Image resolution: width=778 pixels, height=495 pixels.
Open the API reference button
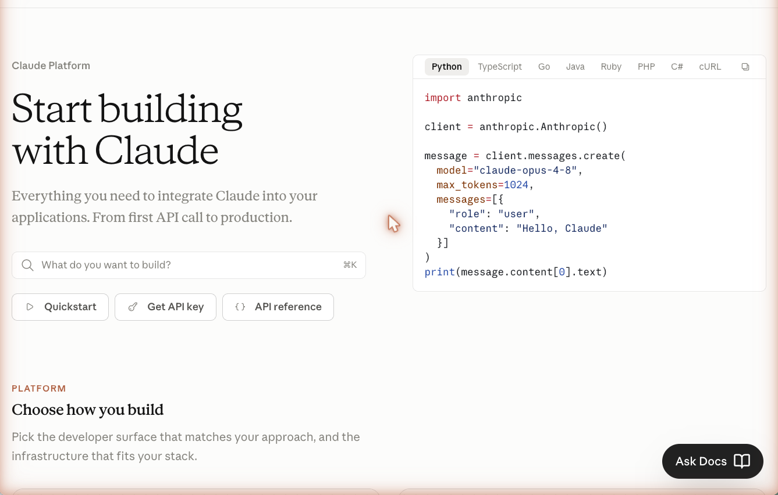[278, 307]
